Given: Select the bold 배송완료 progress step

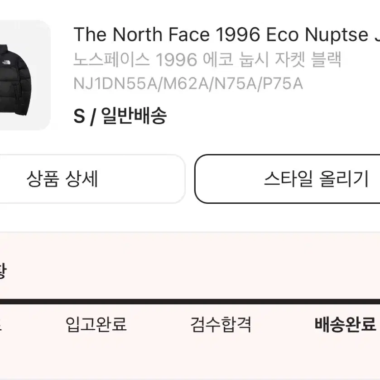Looking at the screenshot, I should pyautogui.click(x=345, y=324).
